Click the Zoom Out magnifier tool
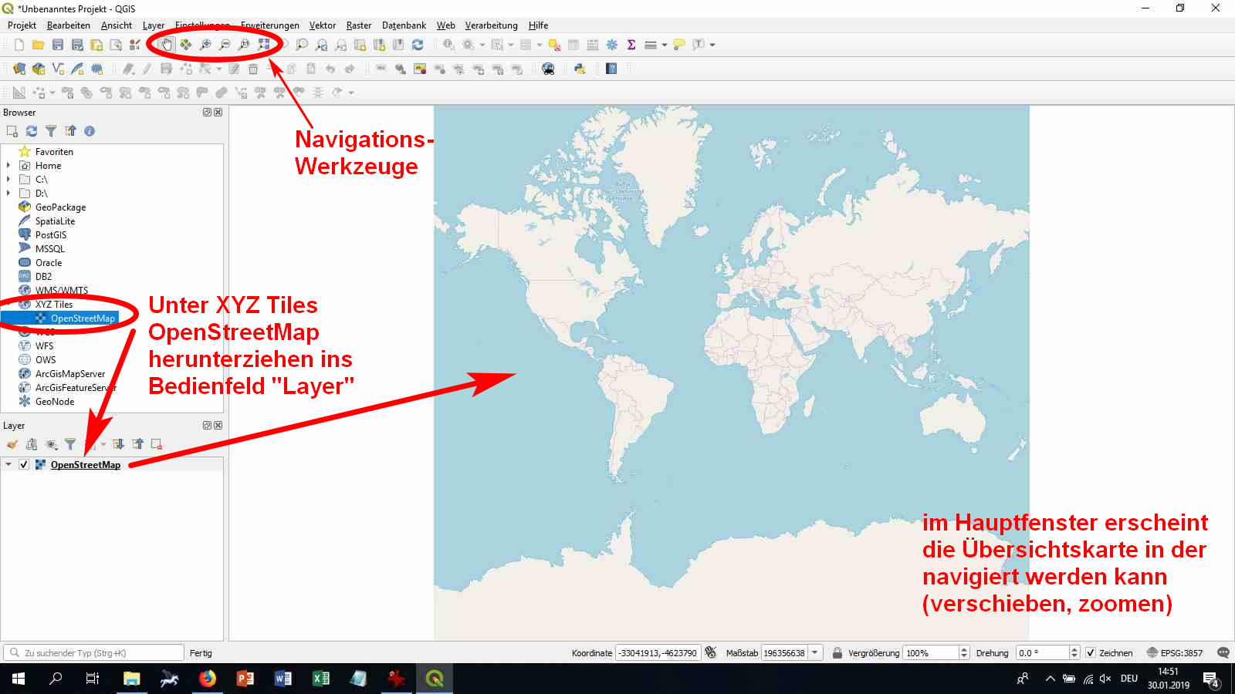Image resolution: width=1235 pixels, height=694 pixels. pos(225,45)
